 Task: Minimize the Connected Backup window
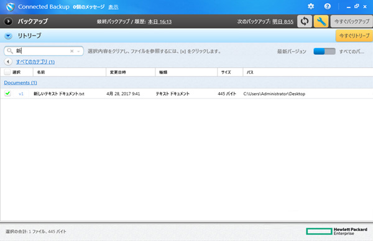pos(349,7)
